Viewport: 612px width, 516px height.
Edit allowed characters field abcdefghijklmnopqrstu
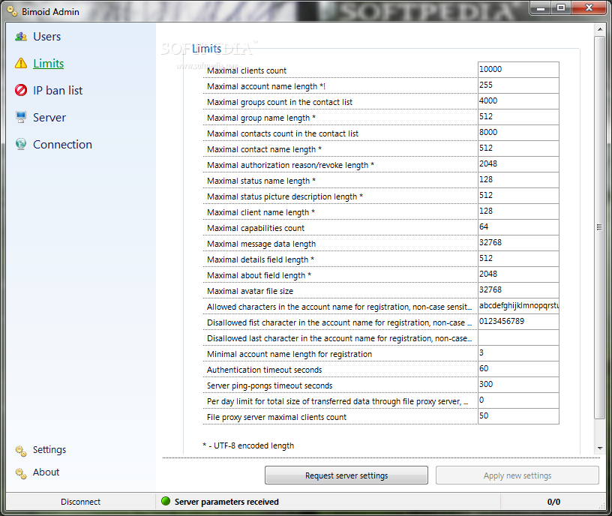pyautogui.click(x=518, y=305)
